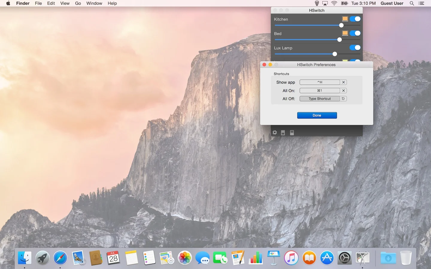Open FaceTime from the Dock
The height and width of the screenshot is (269, 431).
point(220,258)
